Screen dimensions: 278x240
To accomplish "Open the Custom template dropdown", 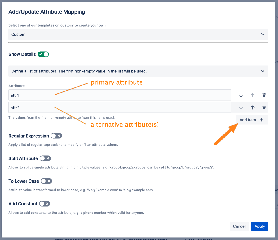I will click(x=138, y=35).
